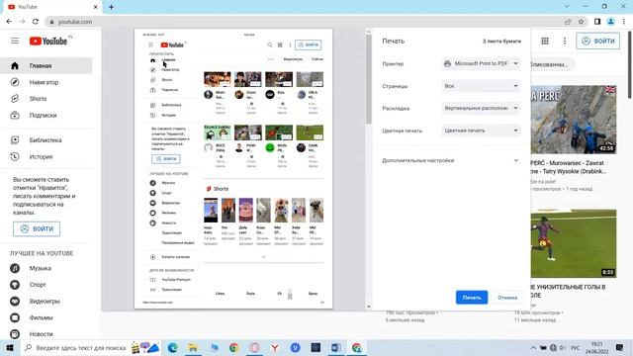Click the YouTube logo
This screenshot has height=356, width=633.
(48, 41)
